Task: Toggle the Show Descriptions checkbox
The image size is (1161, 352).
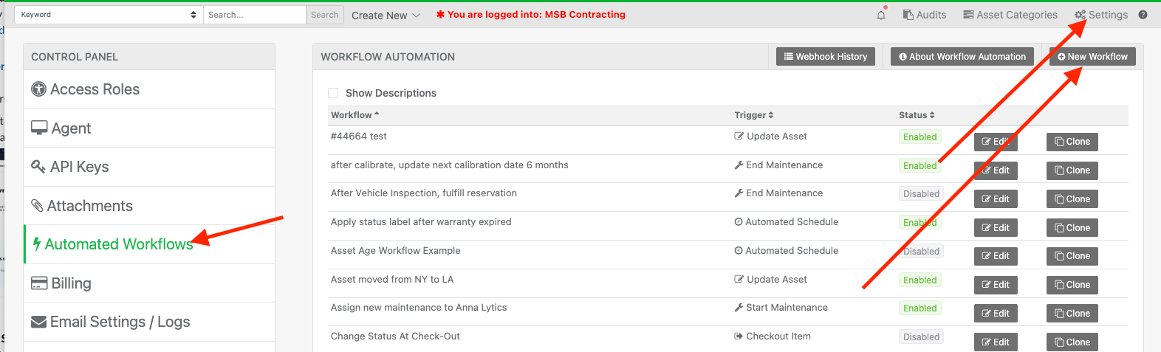Action: [x=333, y=93]
